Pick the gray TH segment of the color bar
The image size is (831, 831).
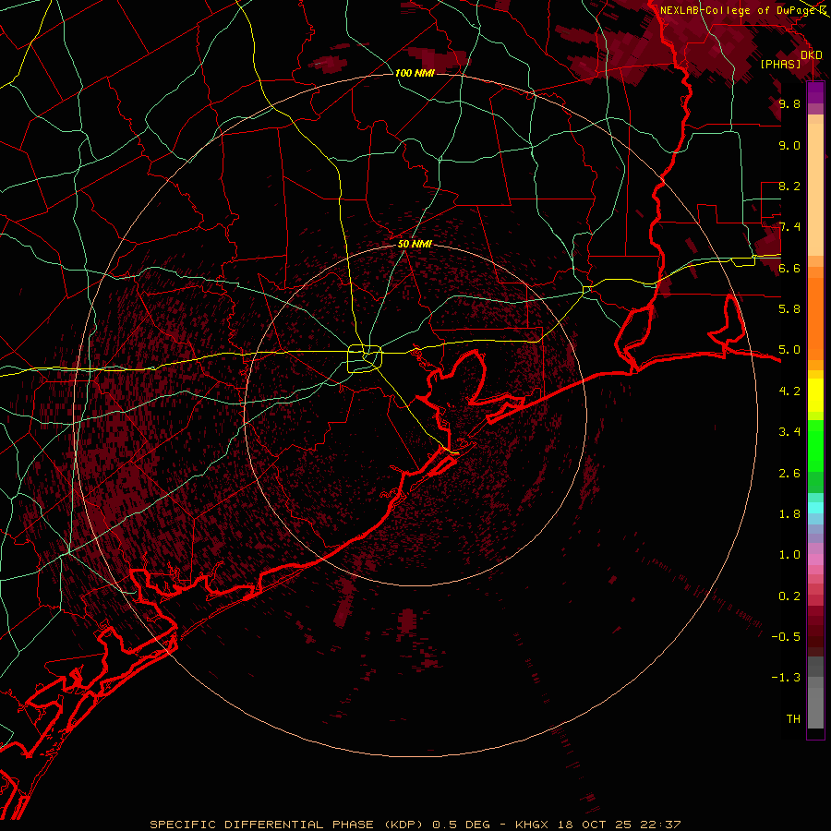(815, 701)
